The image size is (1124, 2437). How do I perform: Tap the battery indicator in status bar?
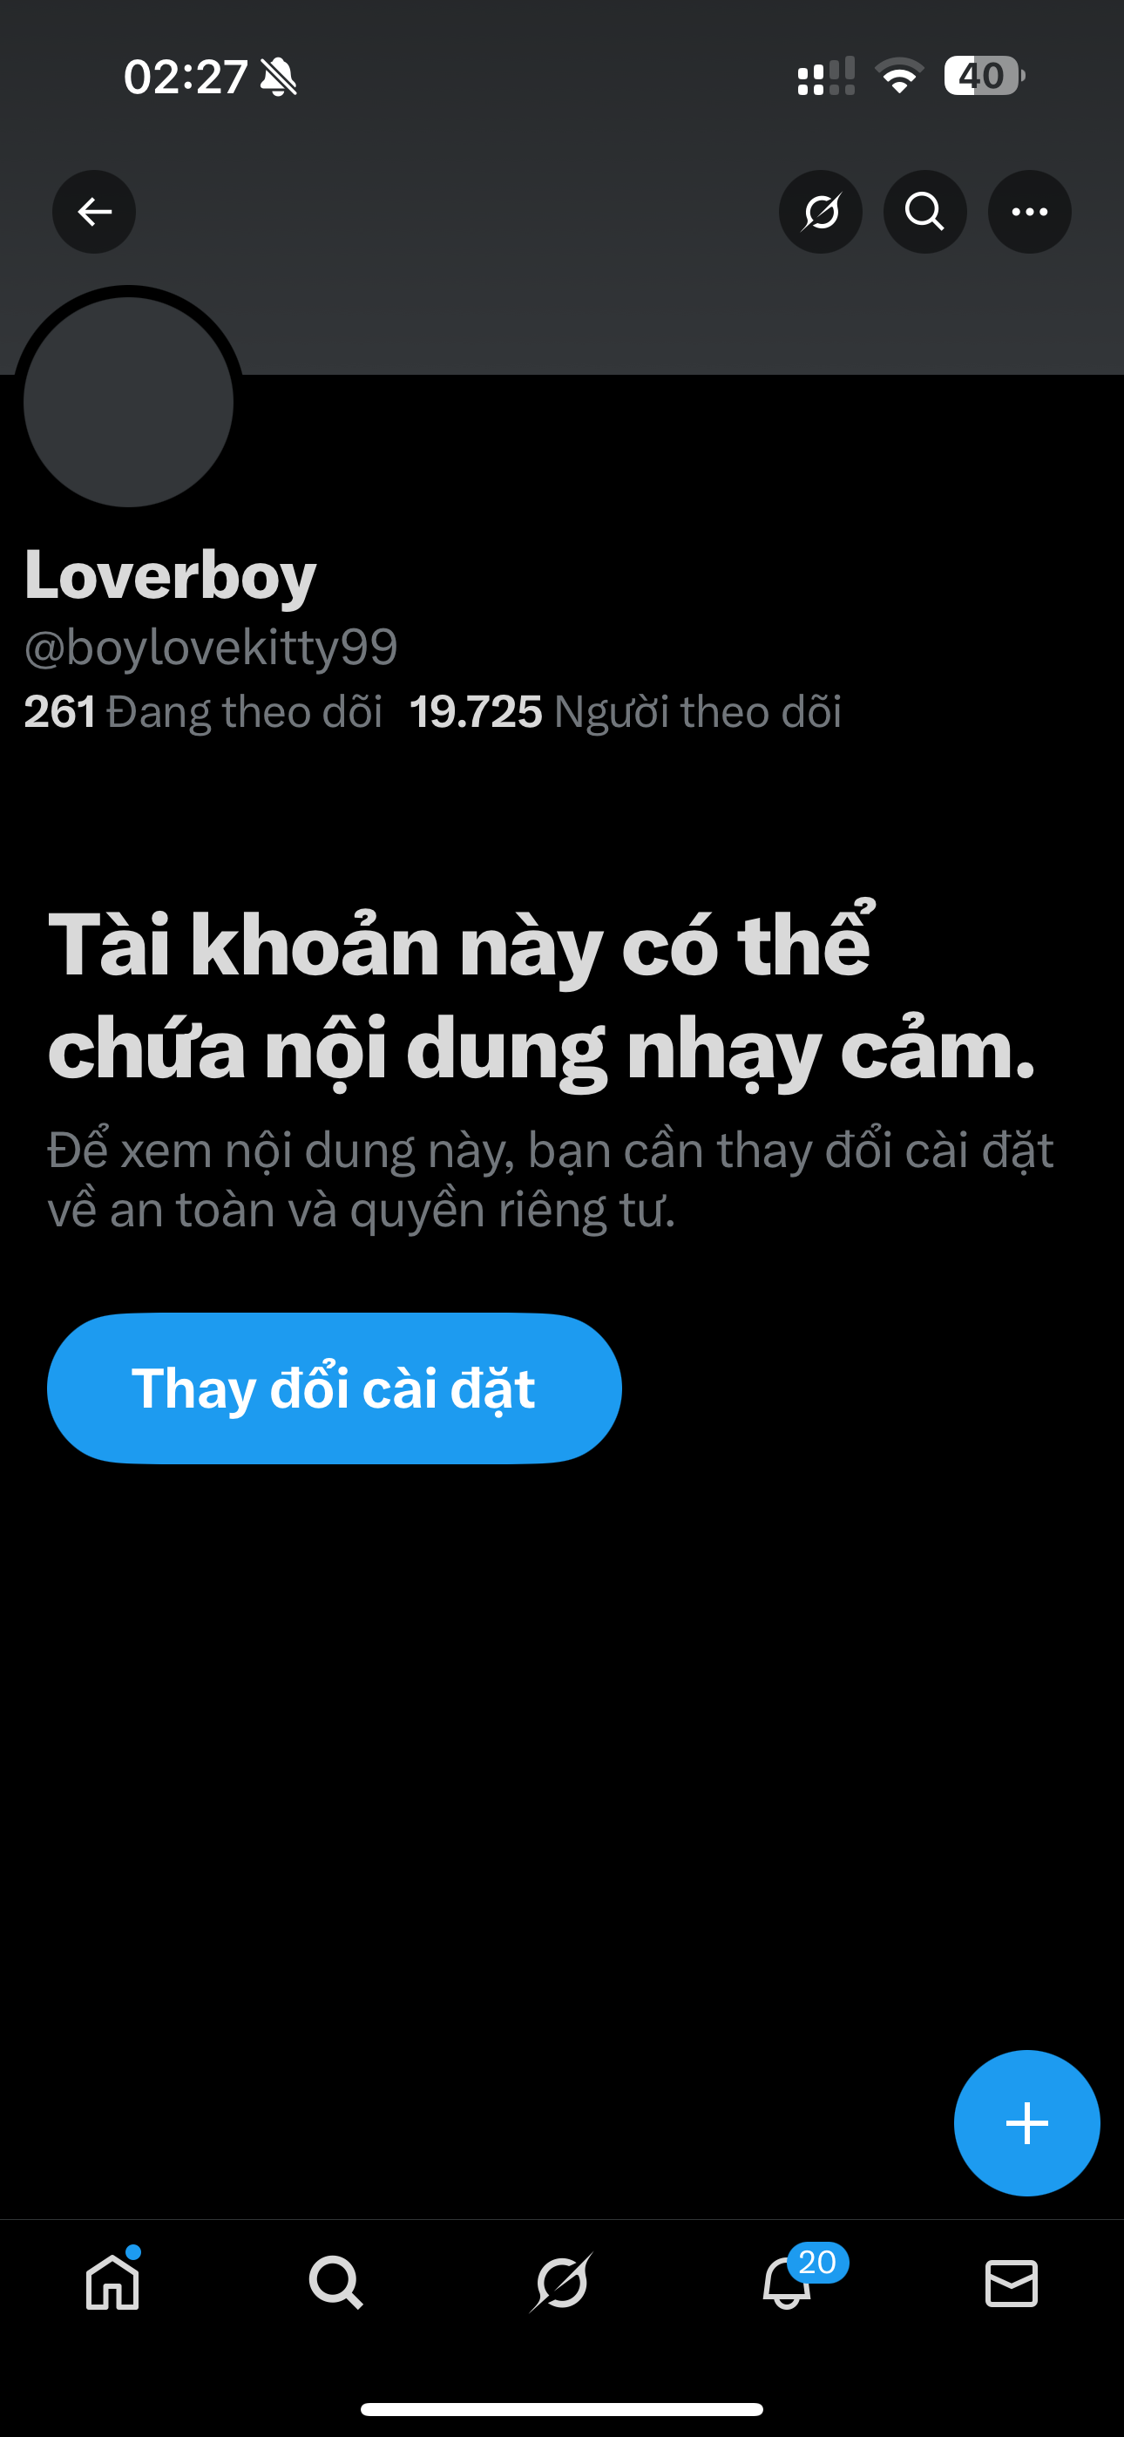[984, 76]
